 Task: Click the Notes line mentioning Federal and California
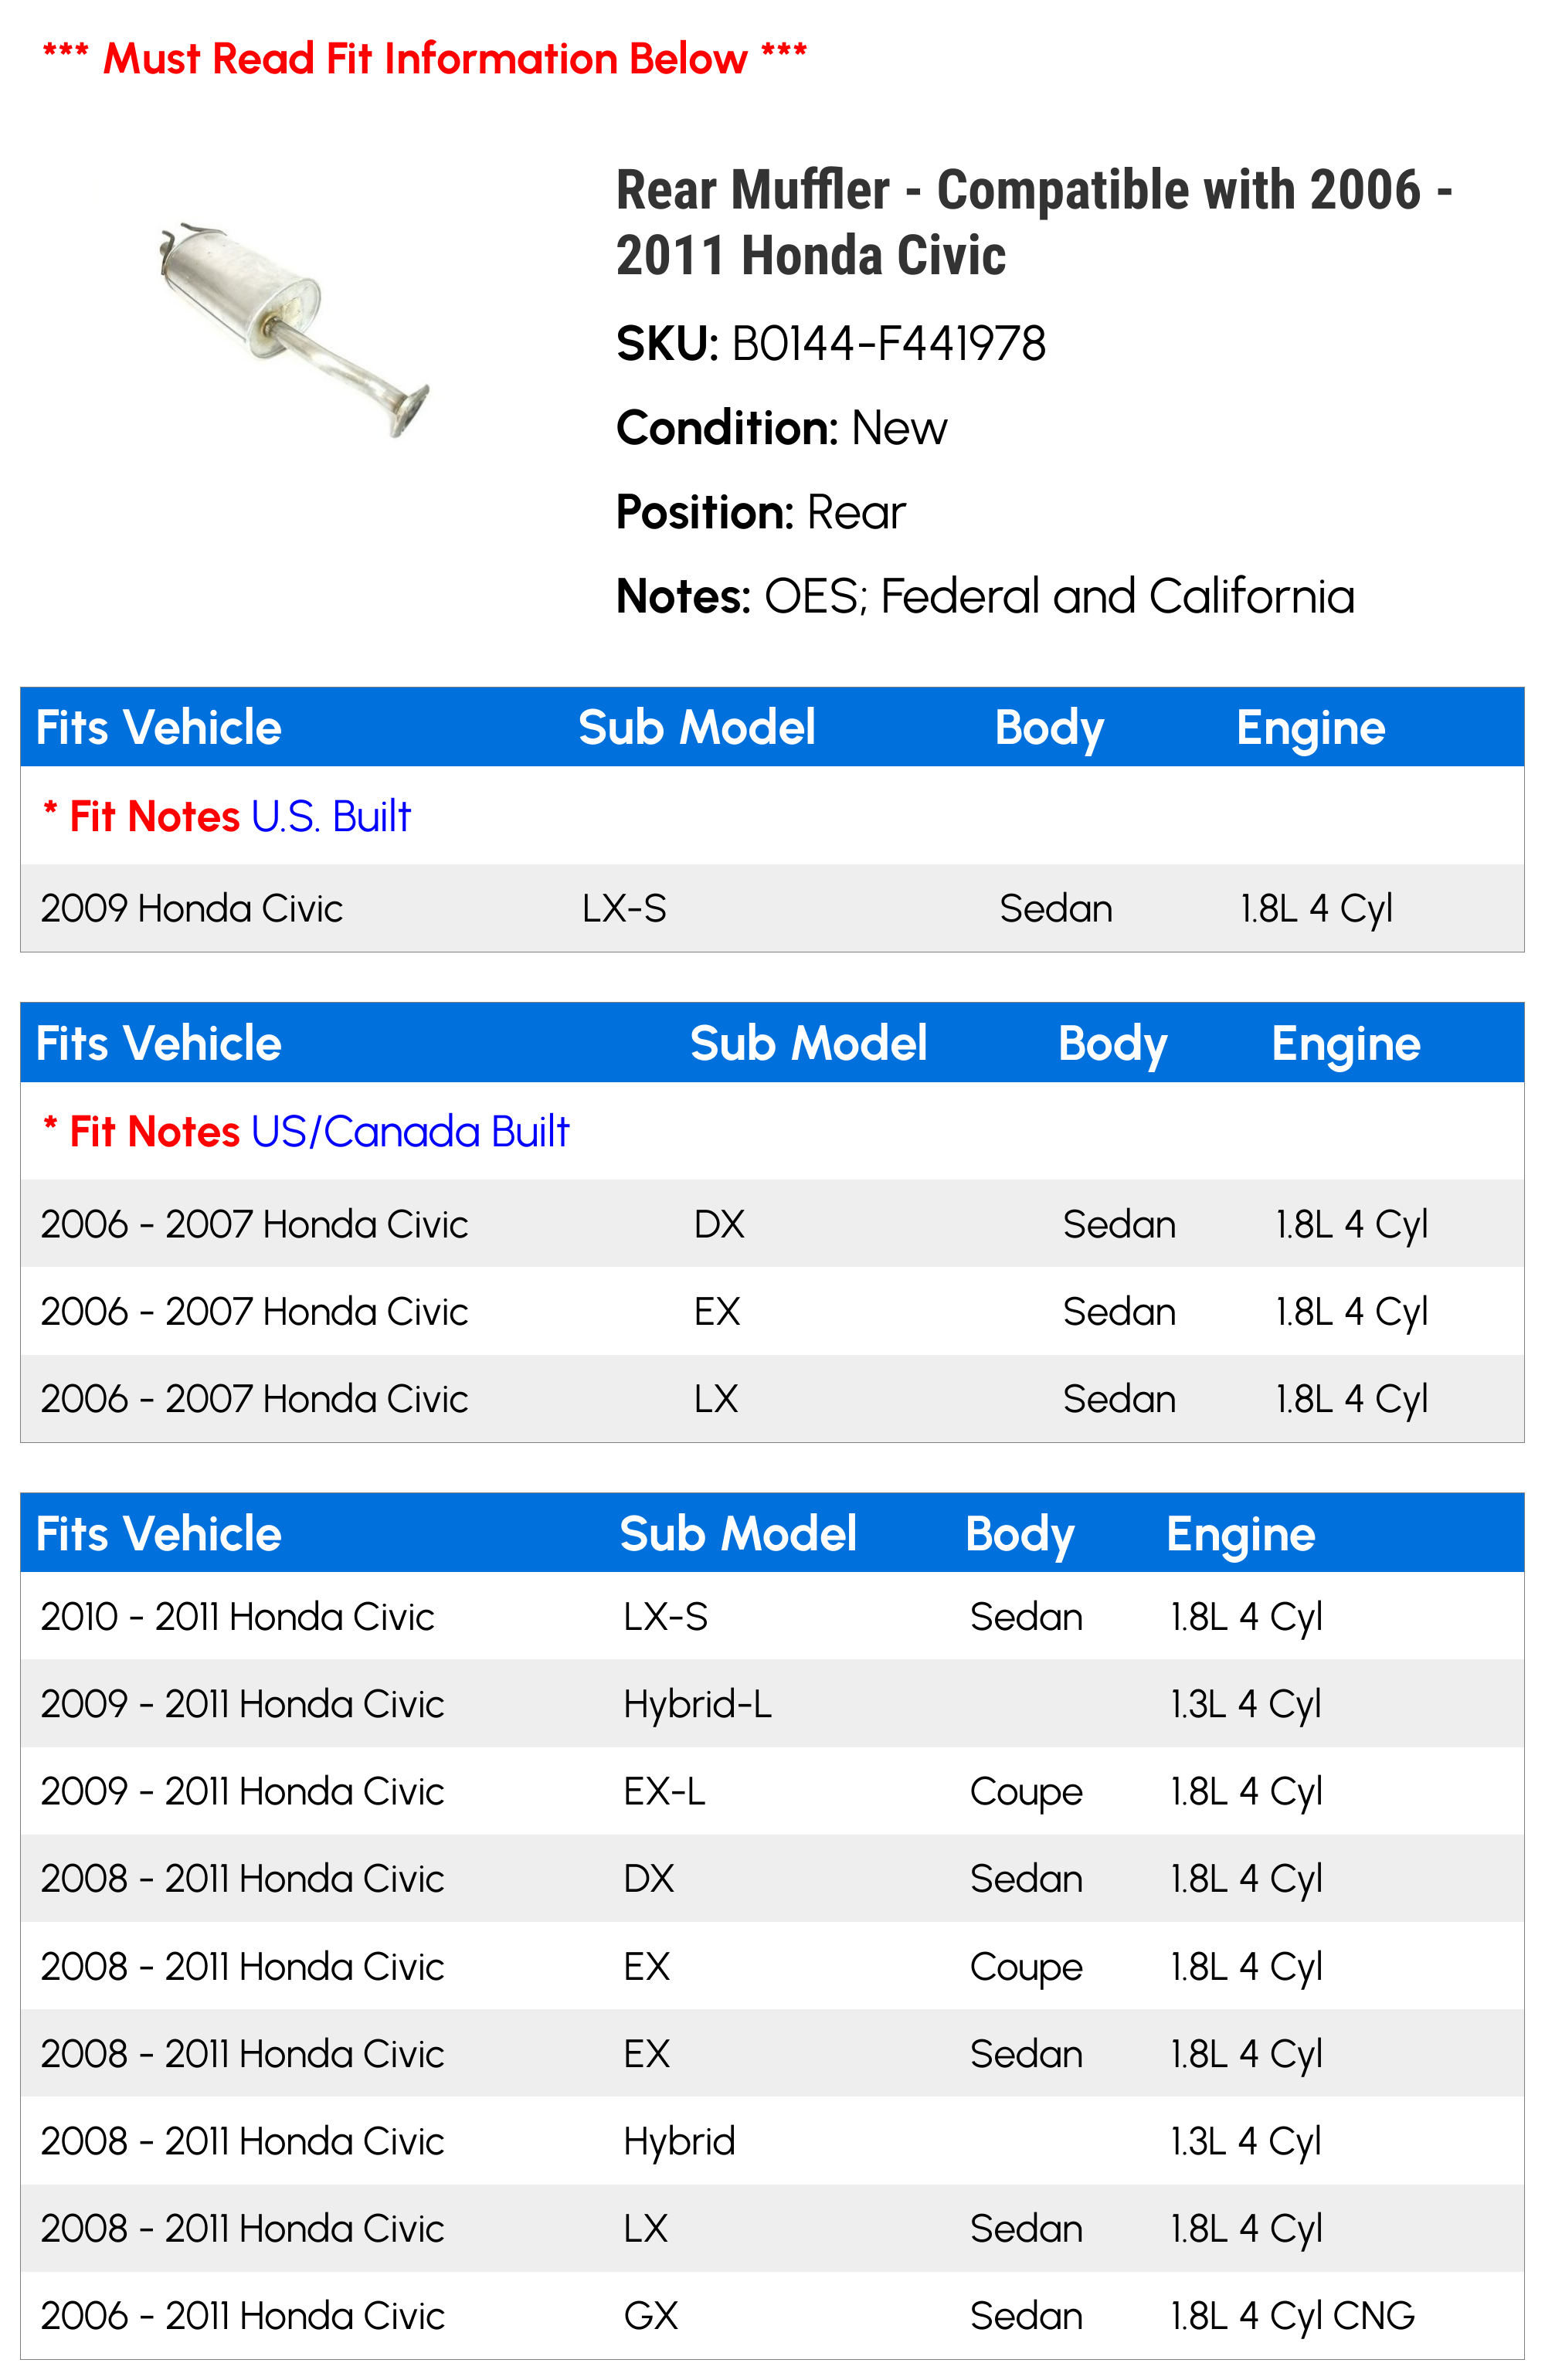(x=985, y=597)
